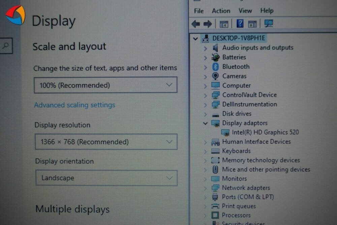Expand the Keyboards node
This screenshot has width=337, height=225.
click(205, 151)
